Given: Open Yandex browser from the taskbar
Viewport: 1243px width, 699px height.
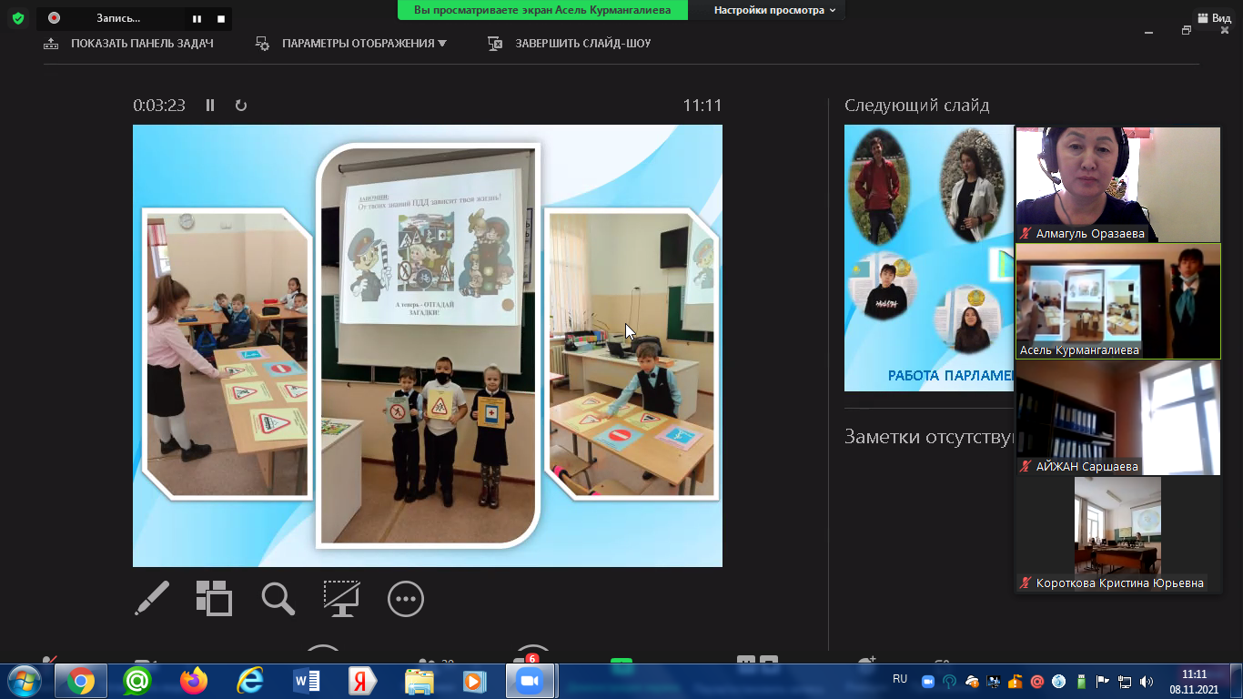Looking at the screenshot, I should point(362,681).
